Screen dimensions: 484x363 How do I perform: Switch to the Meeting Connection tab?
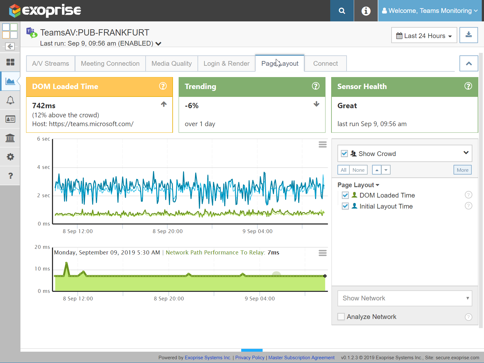pos(110,64)
